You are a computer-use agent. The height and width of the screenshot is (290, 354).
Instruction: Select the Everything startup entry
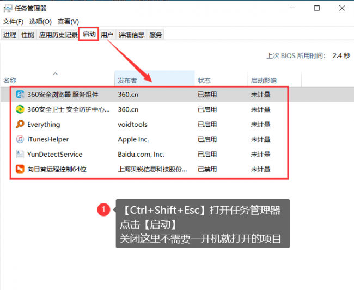(44, 124)
